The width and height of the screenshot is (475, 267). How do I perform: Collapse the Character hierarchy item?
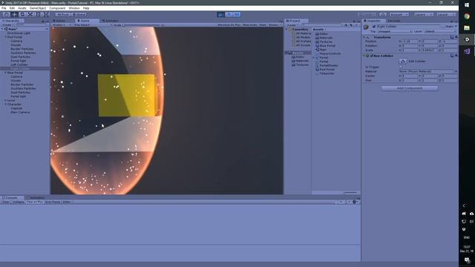pyautogui.click(x=5, y=104)
